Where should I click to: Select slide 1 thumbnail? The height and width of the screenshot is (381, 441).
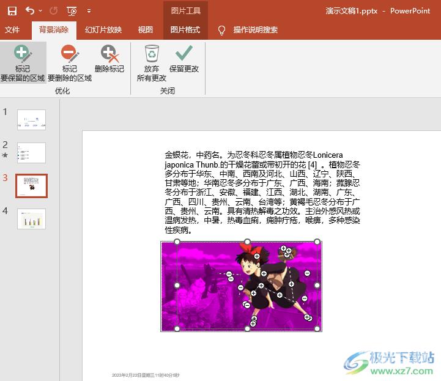pyautogui.click(x=32, y=120)
